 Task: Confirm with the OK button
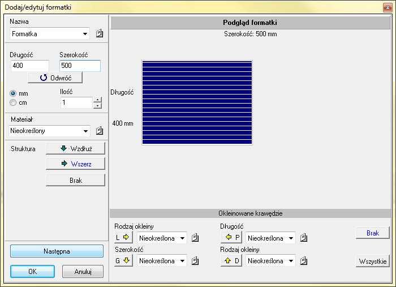click(x=33, y=272)
